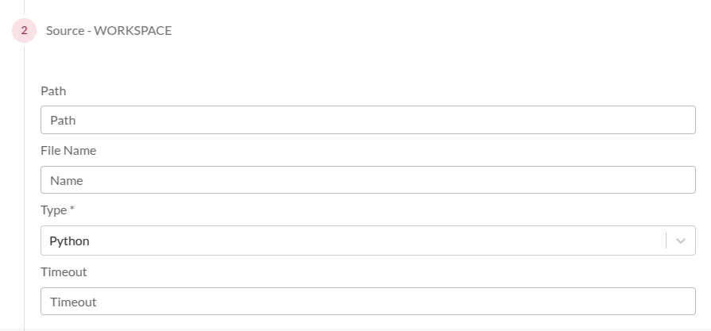
Task: Click the chevron arrow in Type selector
Action: (x=681, y=241)
